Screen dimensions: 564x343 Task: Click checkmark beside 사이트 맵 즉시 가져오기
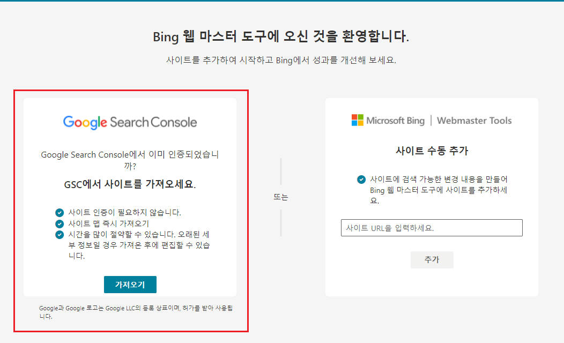60,223
